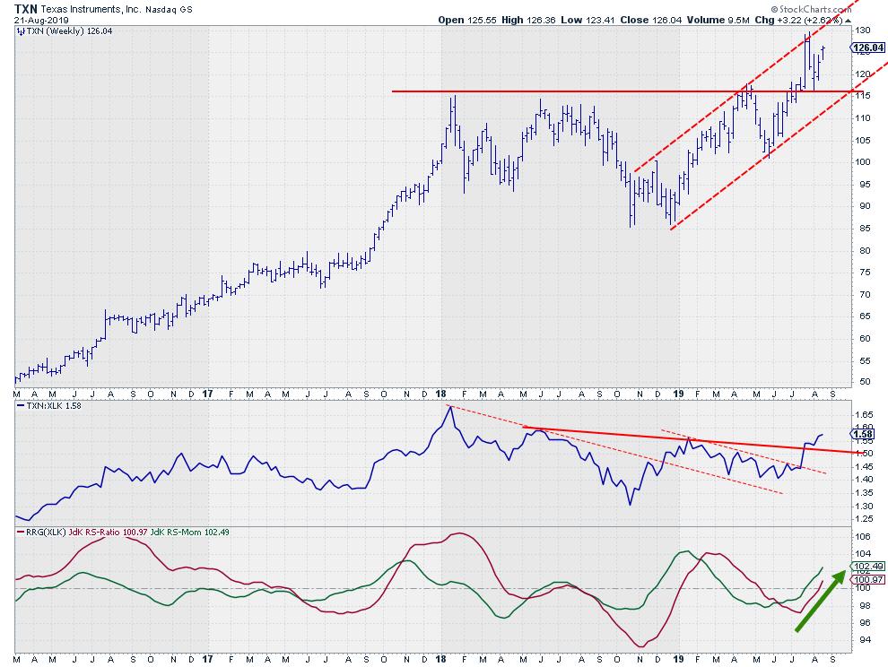Click the 106 level on the RRG axis

click(x=863, y=536)
